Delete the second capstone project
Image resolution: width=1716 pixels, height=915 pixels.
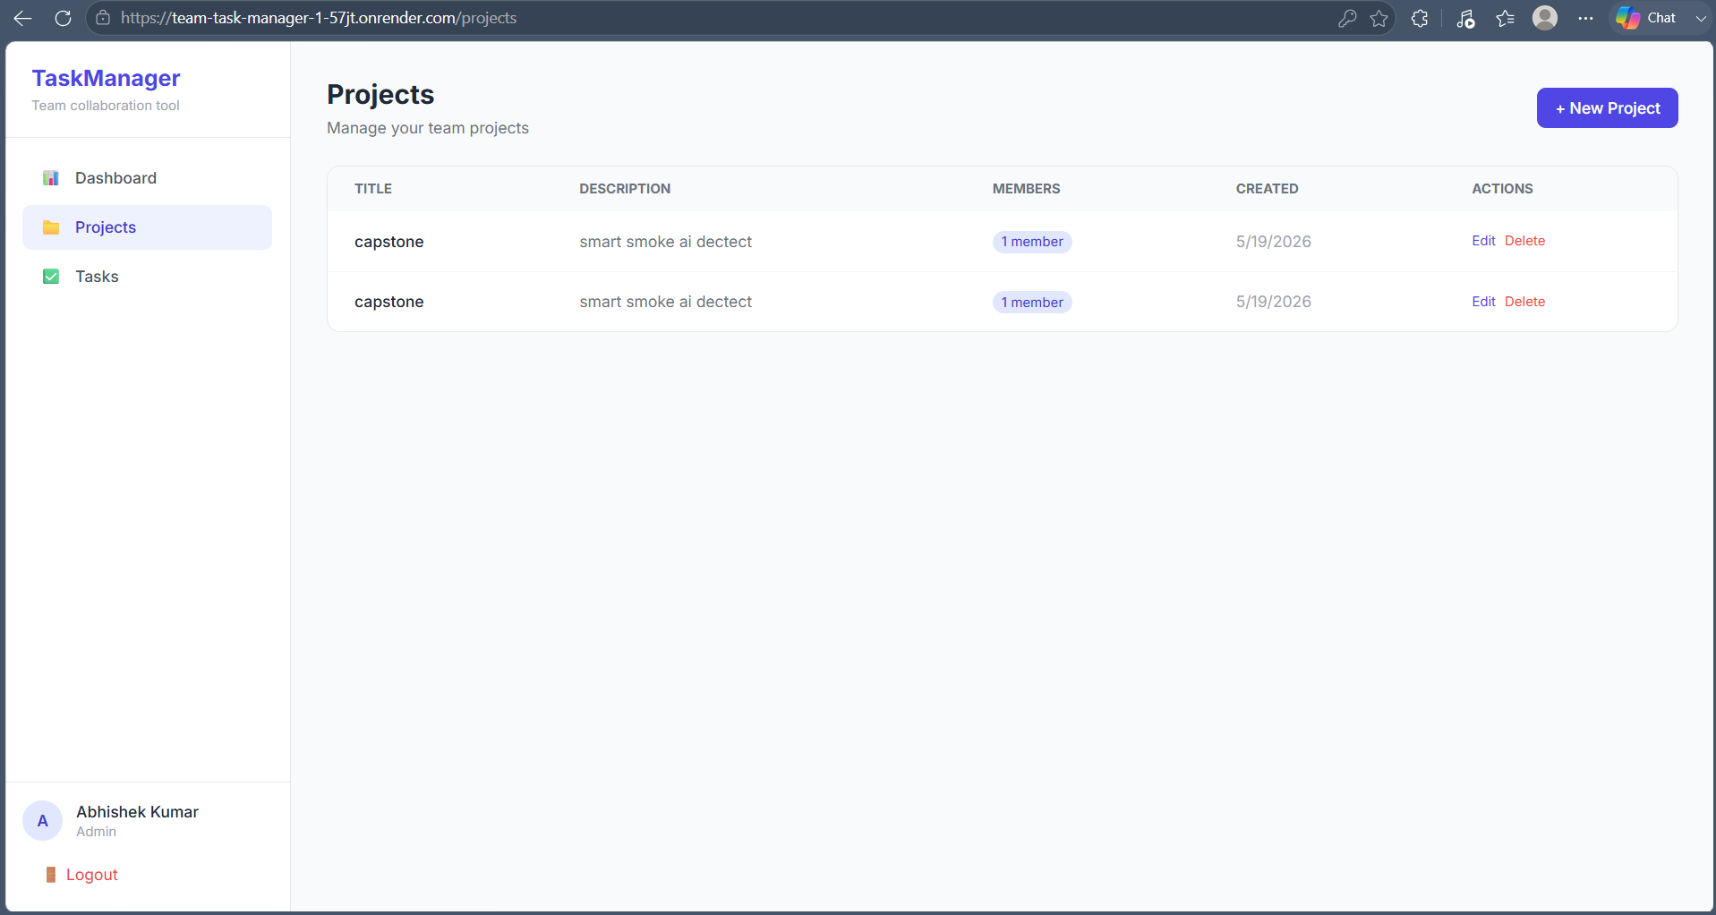1524,302
